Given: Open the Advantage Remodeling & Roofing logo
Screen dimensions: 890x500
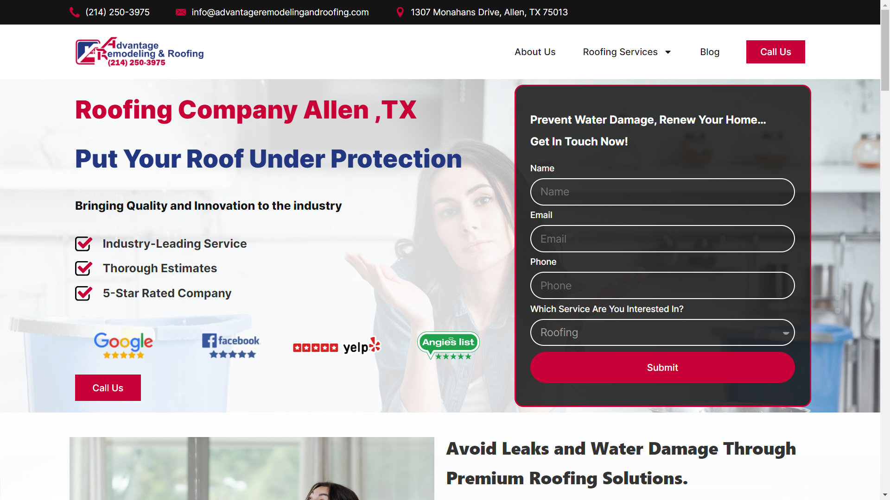Looking at the screenshot, I should pos(140,52).
